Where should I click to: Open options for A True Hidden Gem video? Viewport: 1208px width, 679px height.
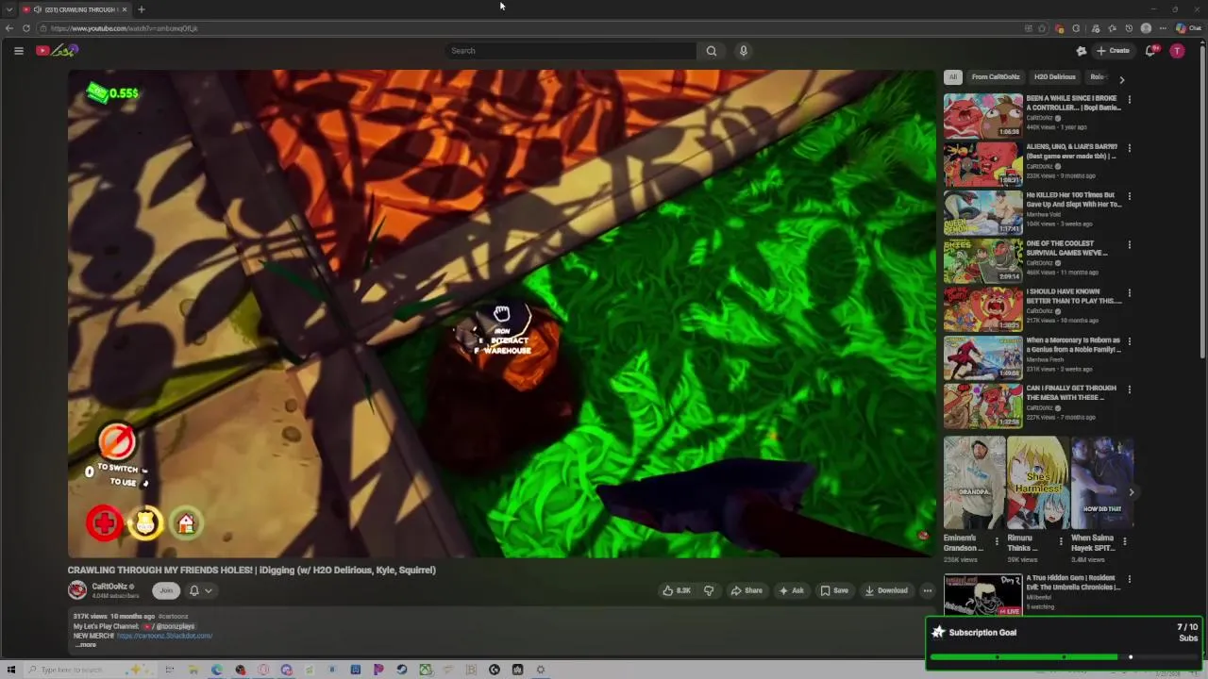(1129, 579)
